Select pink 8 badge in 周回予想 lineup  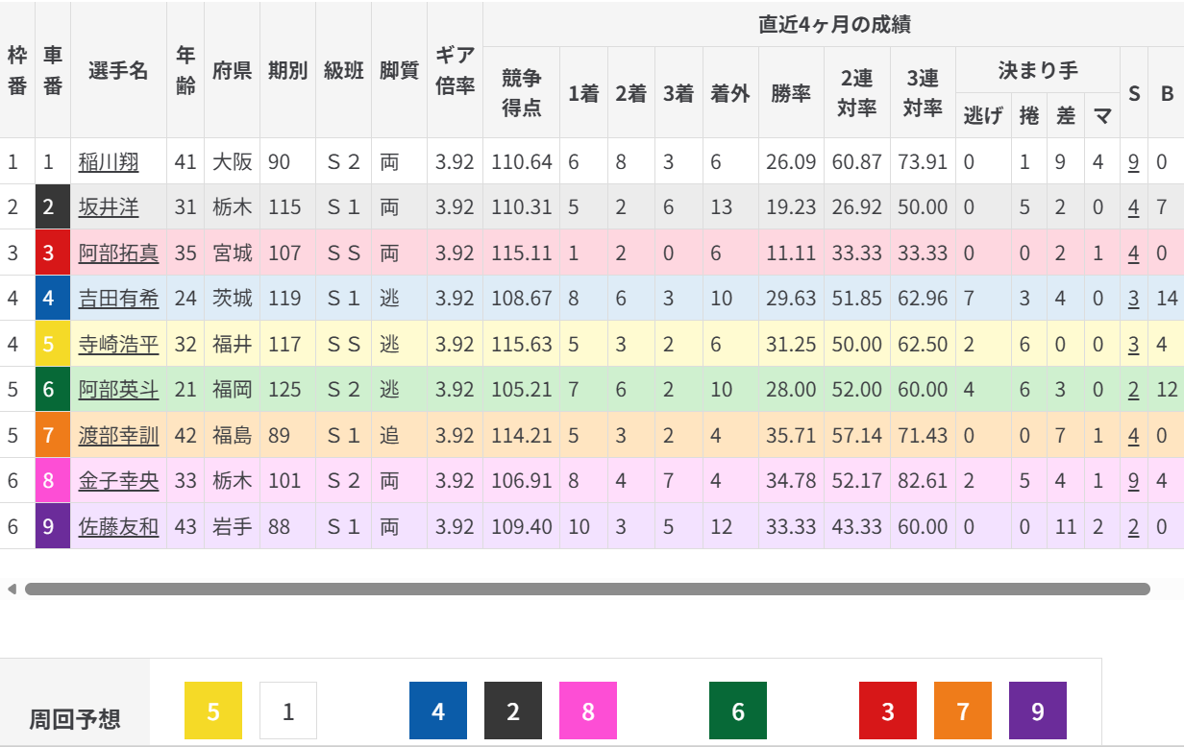[588, 711]
